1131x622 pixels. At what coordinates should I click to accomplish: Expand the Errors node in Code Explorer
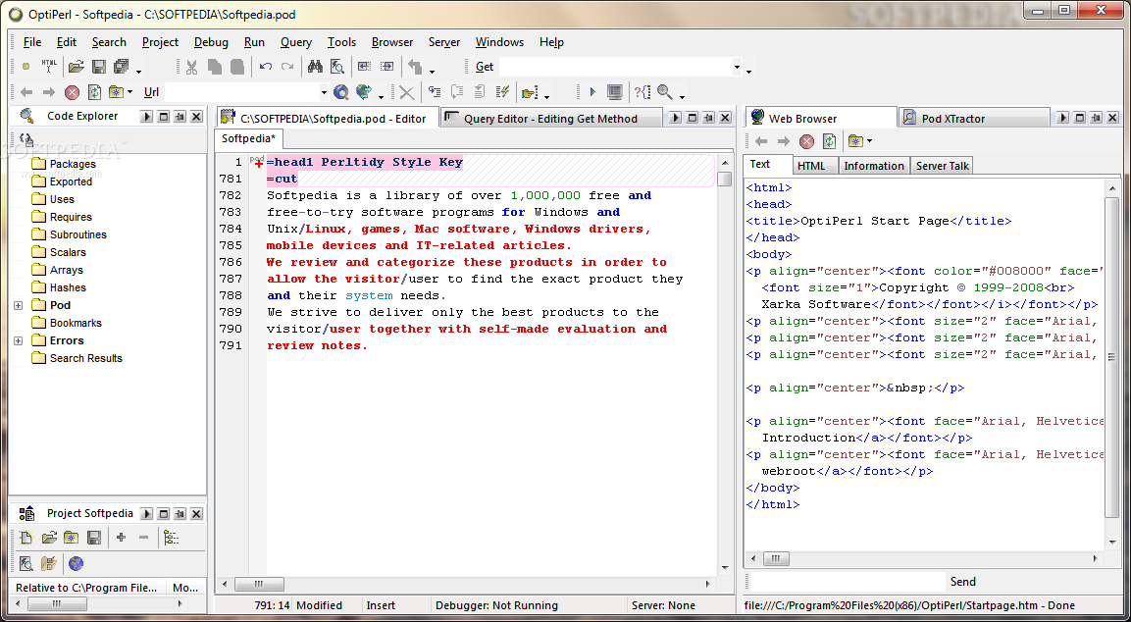pos(19,340)
